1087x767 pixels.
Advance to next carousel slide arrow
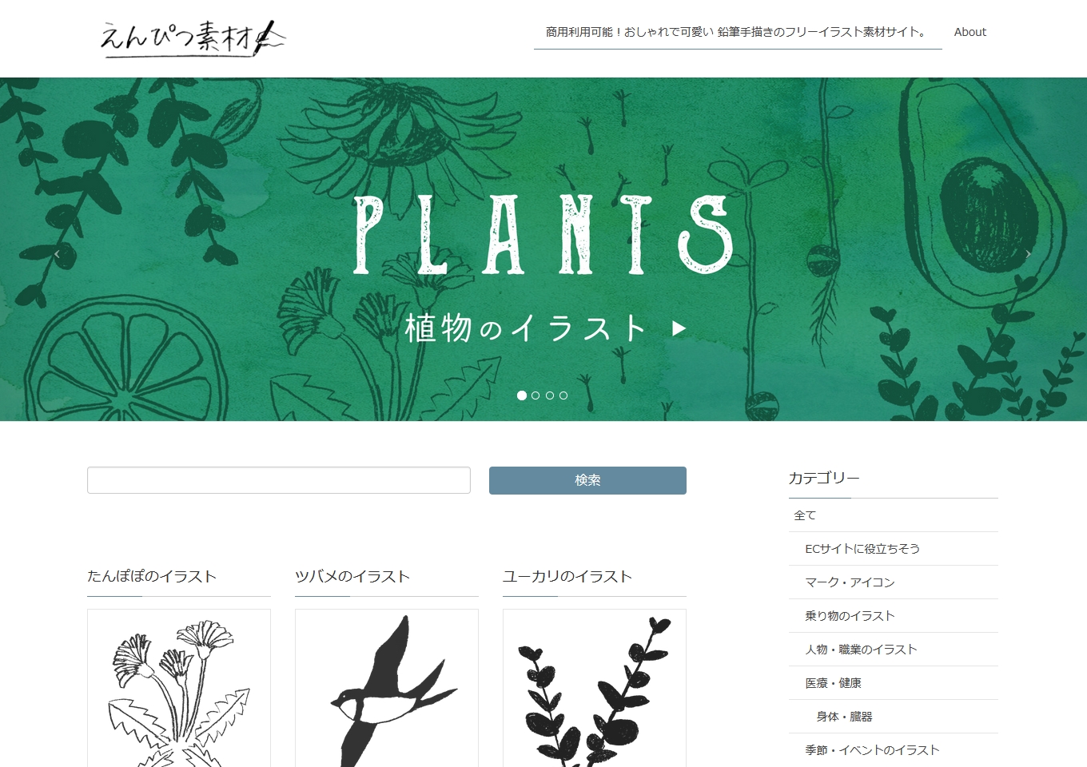1028,254
